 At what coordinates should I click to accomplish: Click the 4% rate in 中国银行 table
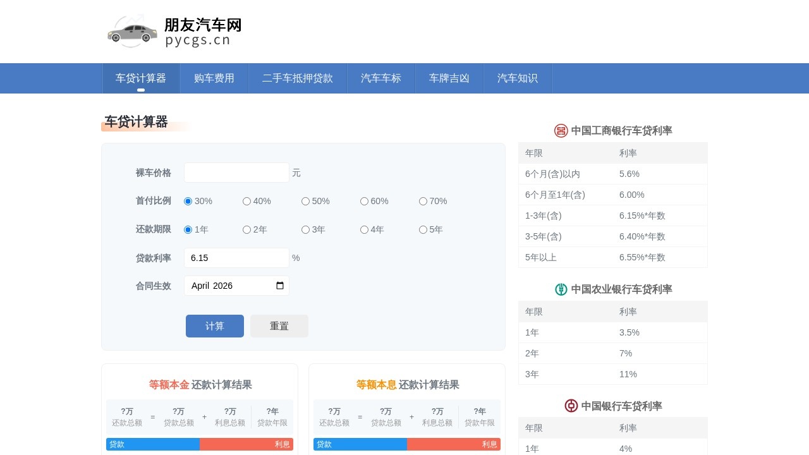660,449
